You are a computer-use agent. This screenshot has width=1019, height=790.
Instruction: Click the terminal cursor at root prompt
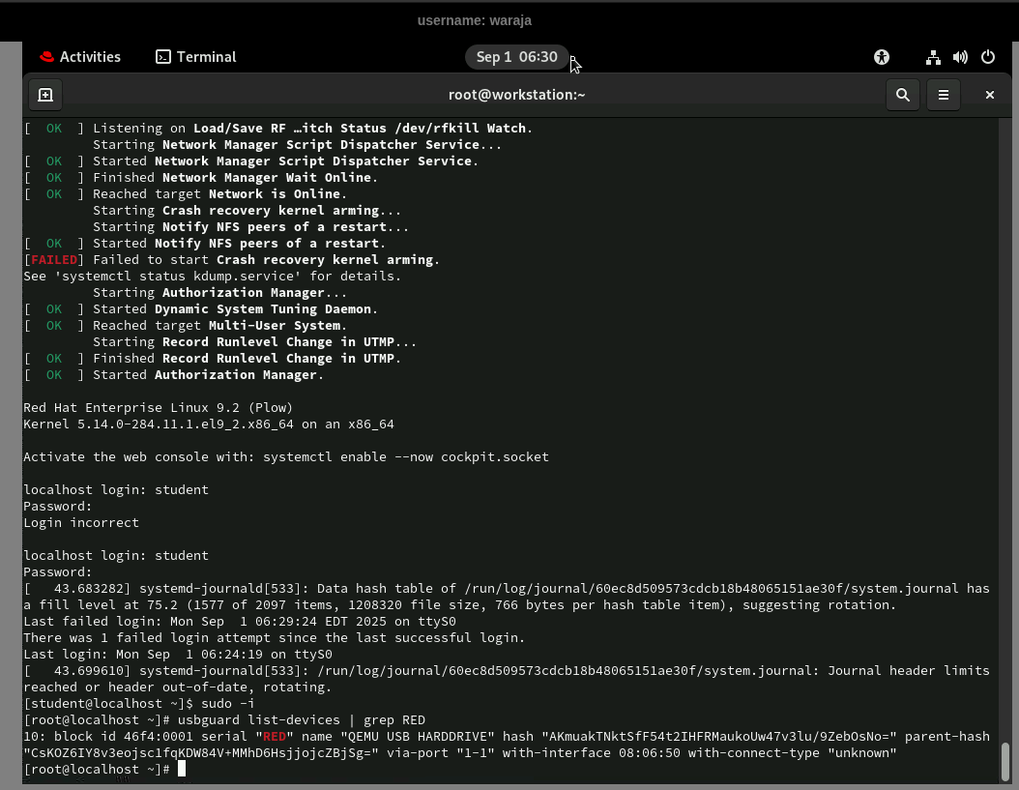182,769
